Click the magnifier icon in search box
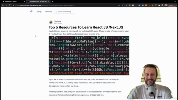Viewport: 178px width, 100px height. (56, 12)
